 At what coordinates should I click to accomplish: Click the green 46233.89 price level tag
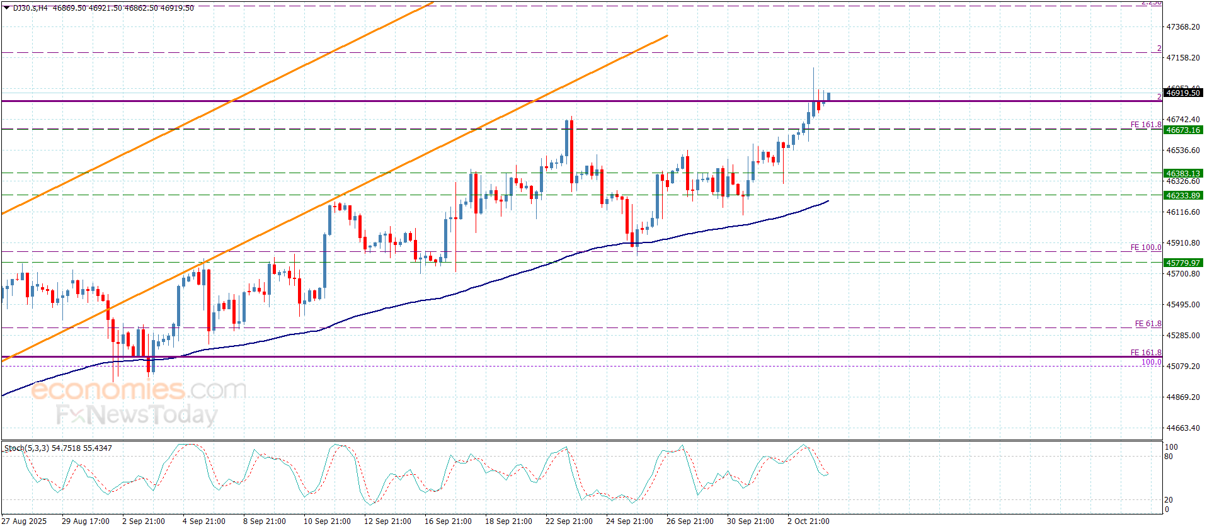point(1183,195)
